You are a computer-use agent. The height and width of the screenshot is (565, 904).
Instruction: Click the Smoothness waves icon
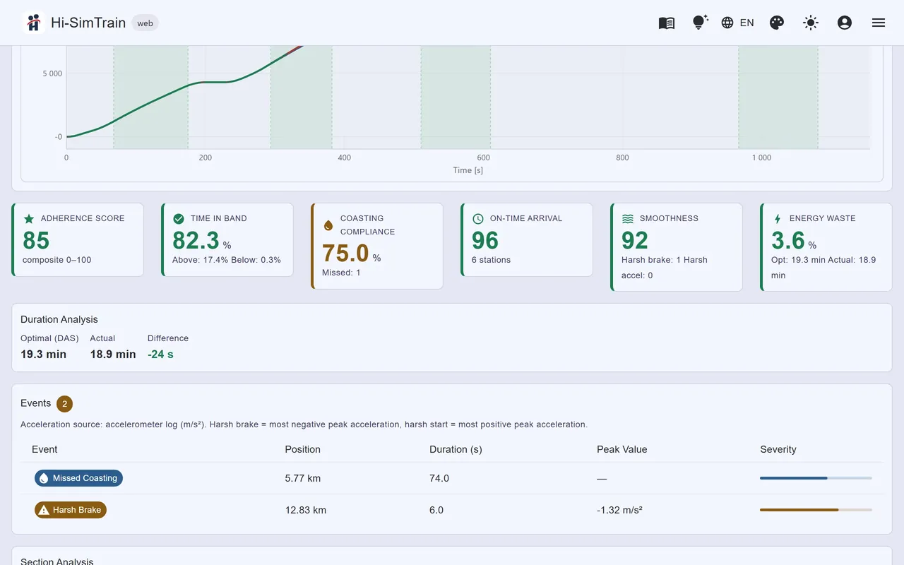coord(628,219)
